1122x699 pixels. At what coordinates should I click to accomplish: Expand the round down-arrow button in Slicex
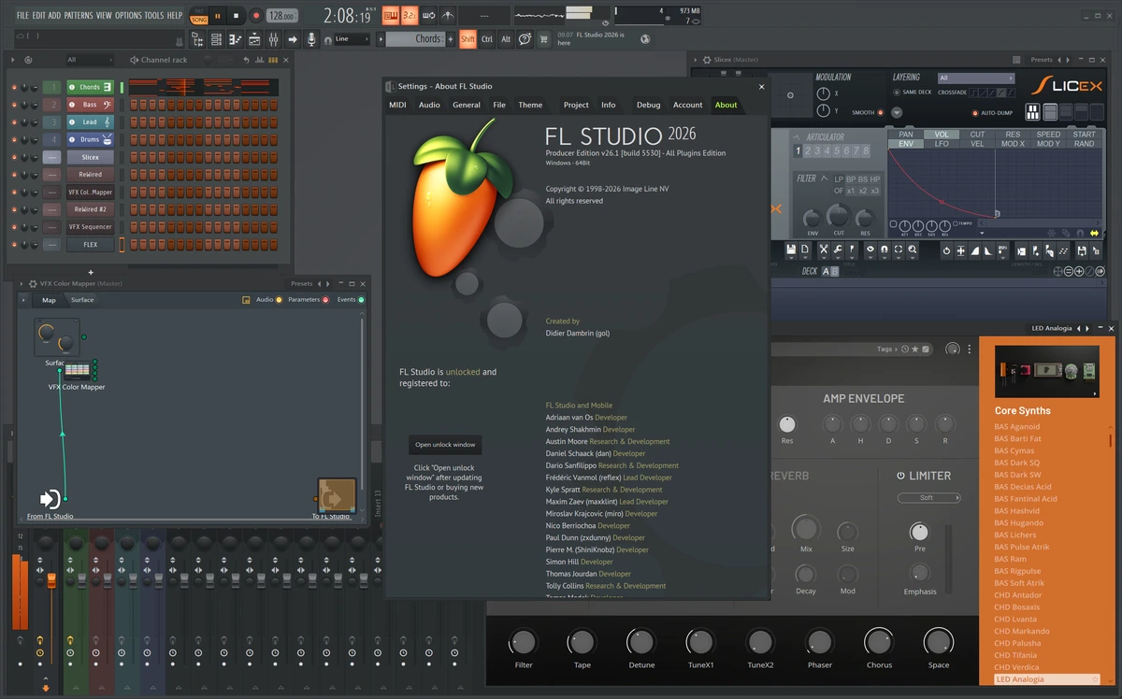897,112
